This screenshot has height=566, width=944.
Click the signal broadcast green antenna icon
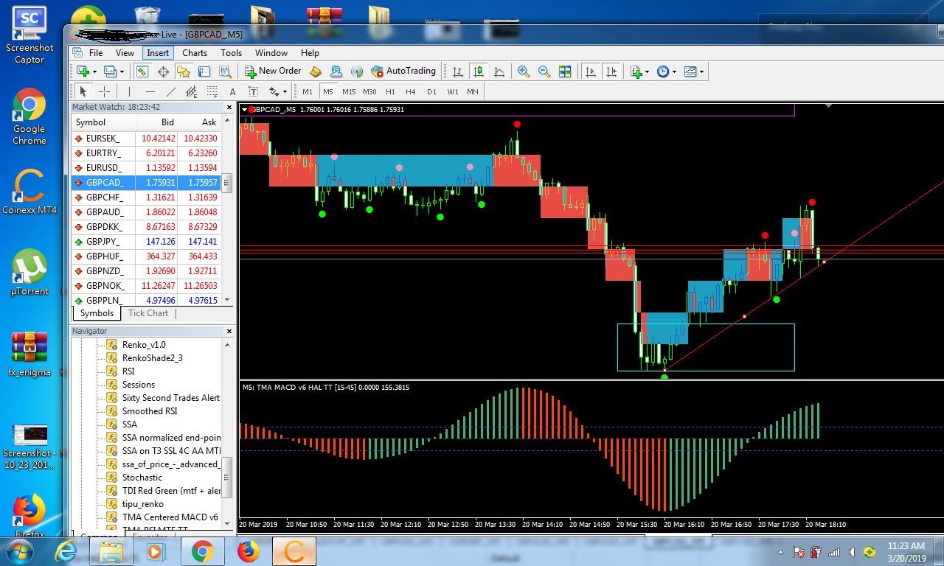click(x=357, y=71)
